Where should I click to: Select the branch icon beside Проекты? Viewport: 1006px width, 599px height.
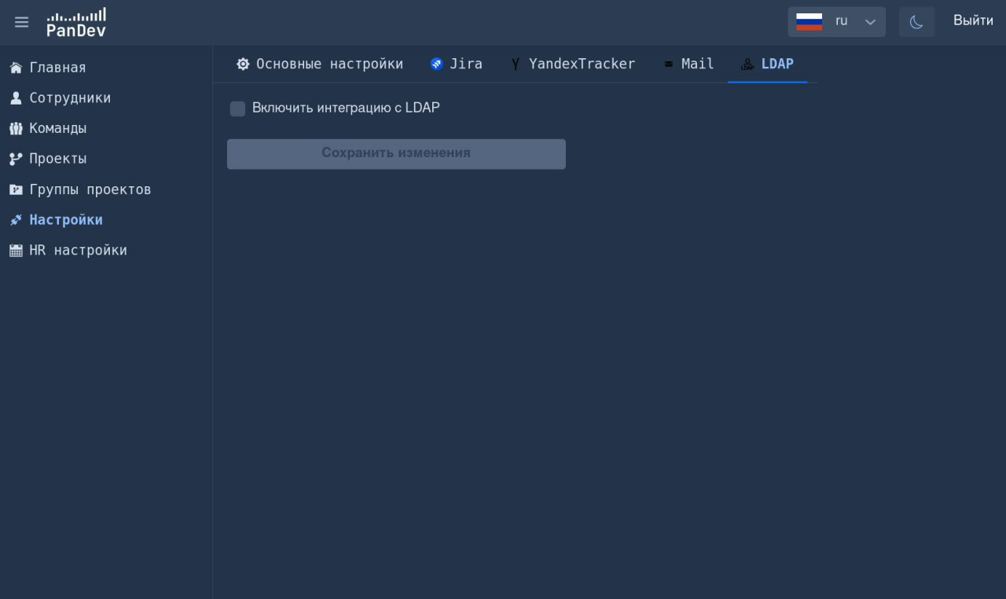pyautogui.click(x=16, y=159)
